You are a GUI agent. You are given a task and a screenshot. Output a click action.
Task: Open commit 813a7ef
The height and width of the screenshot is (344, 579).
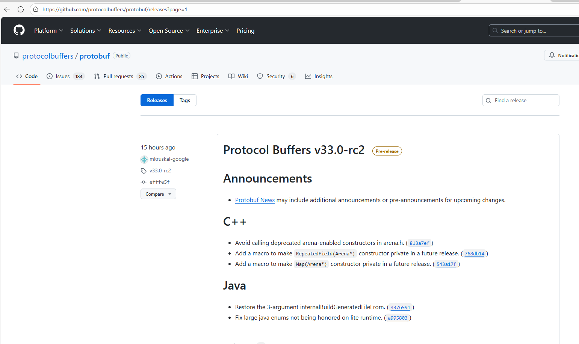(419, 243)
